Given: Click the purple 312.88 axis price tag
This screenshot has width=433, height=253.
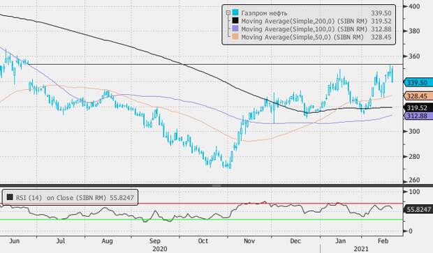Looking at the screenshot, I should click(418, 116).
